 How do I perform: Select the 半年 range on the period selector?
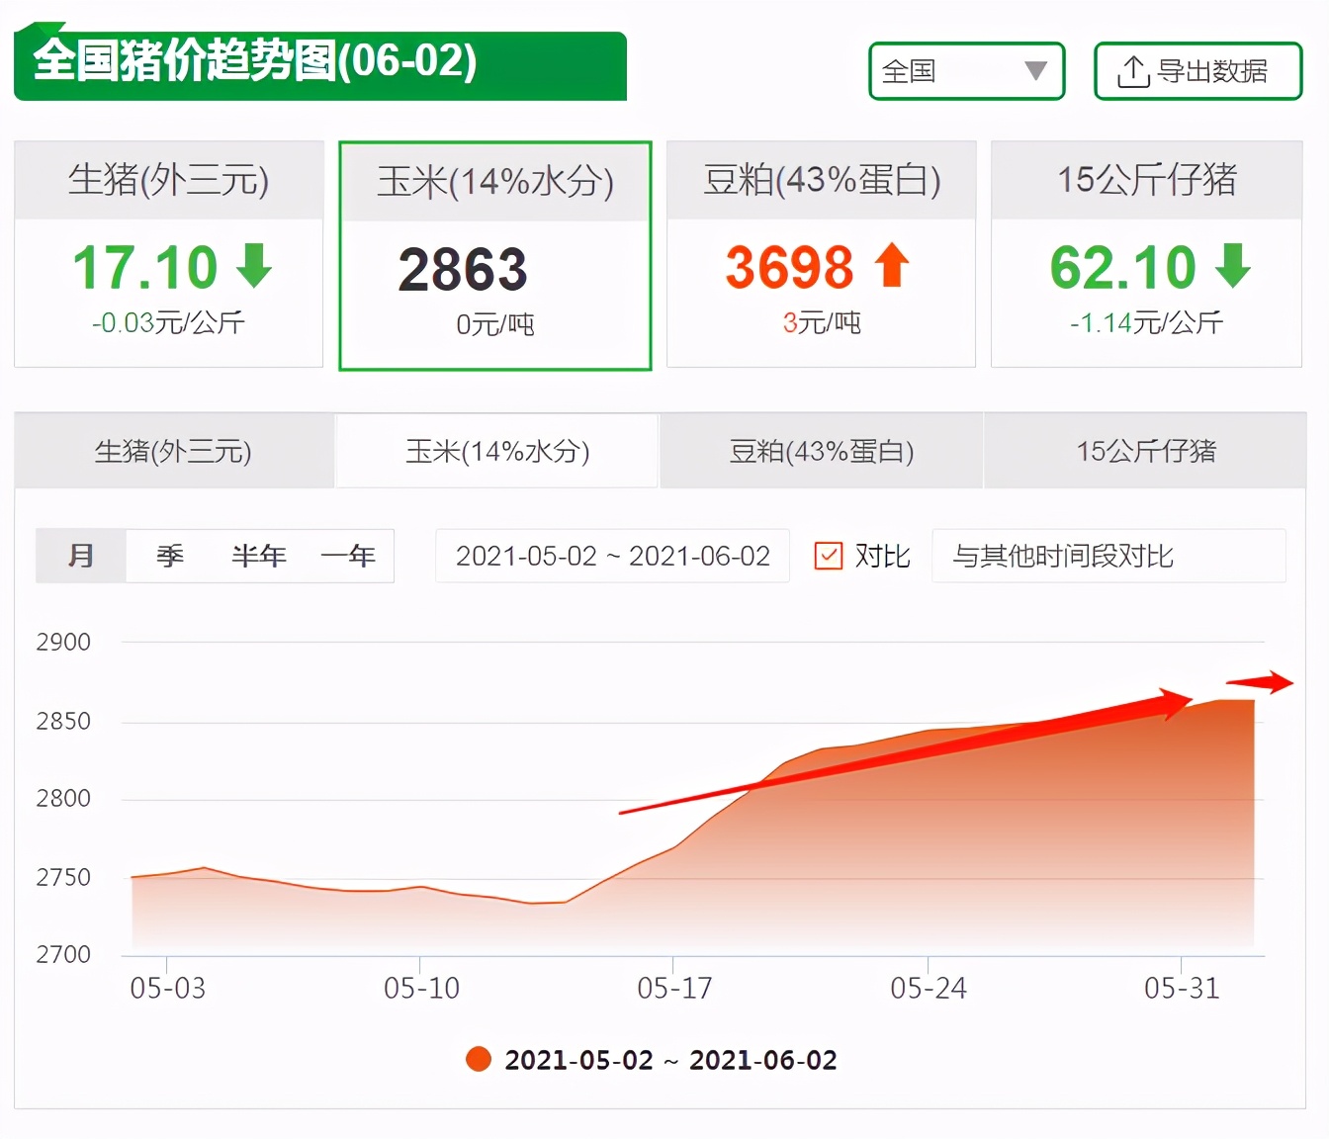[x=258, y=556]
